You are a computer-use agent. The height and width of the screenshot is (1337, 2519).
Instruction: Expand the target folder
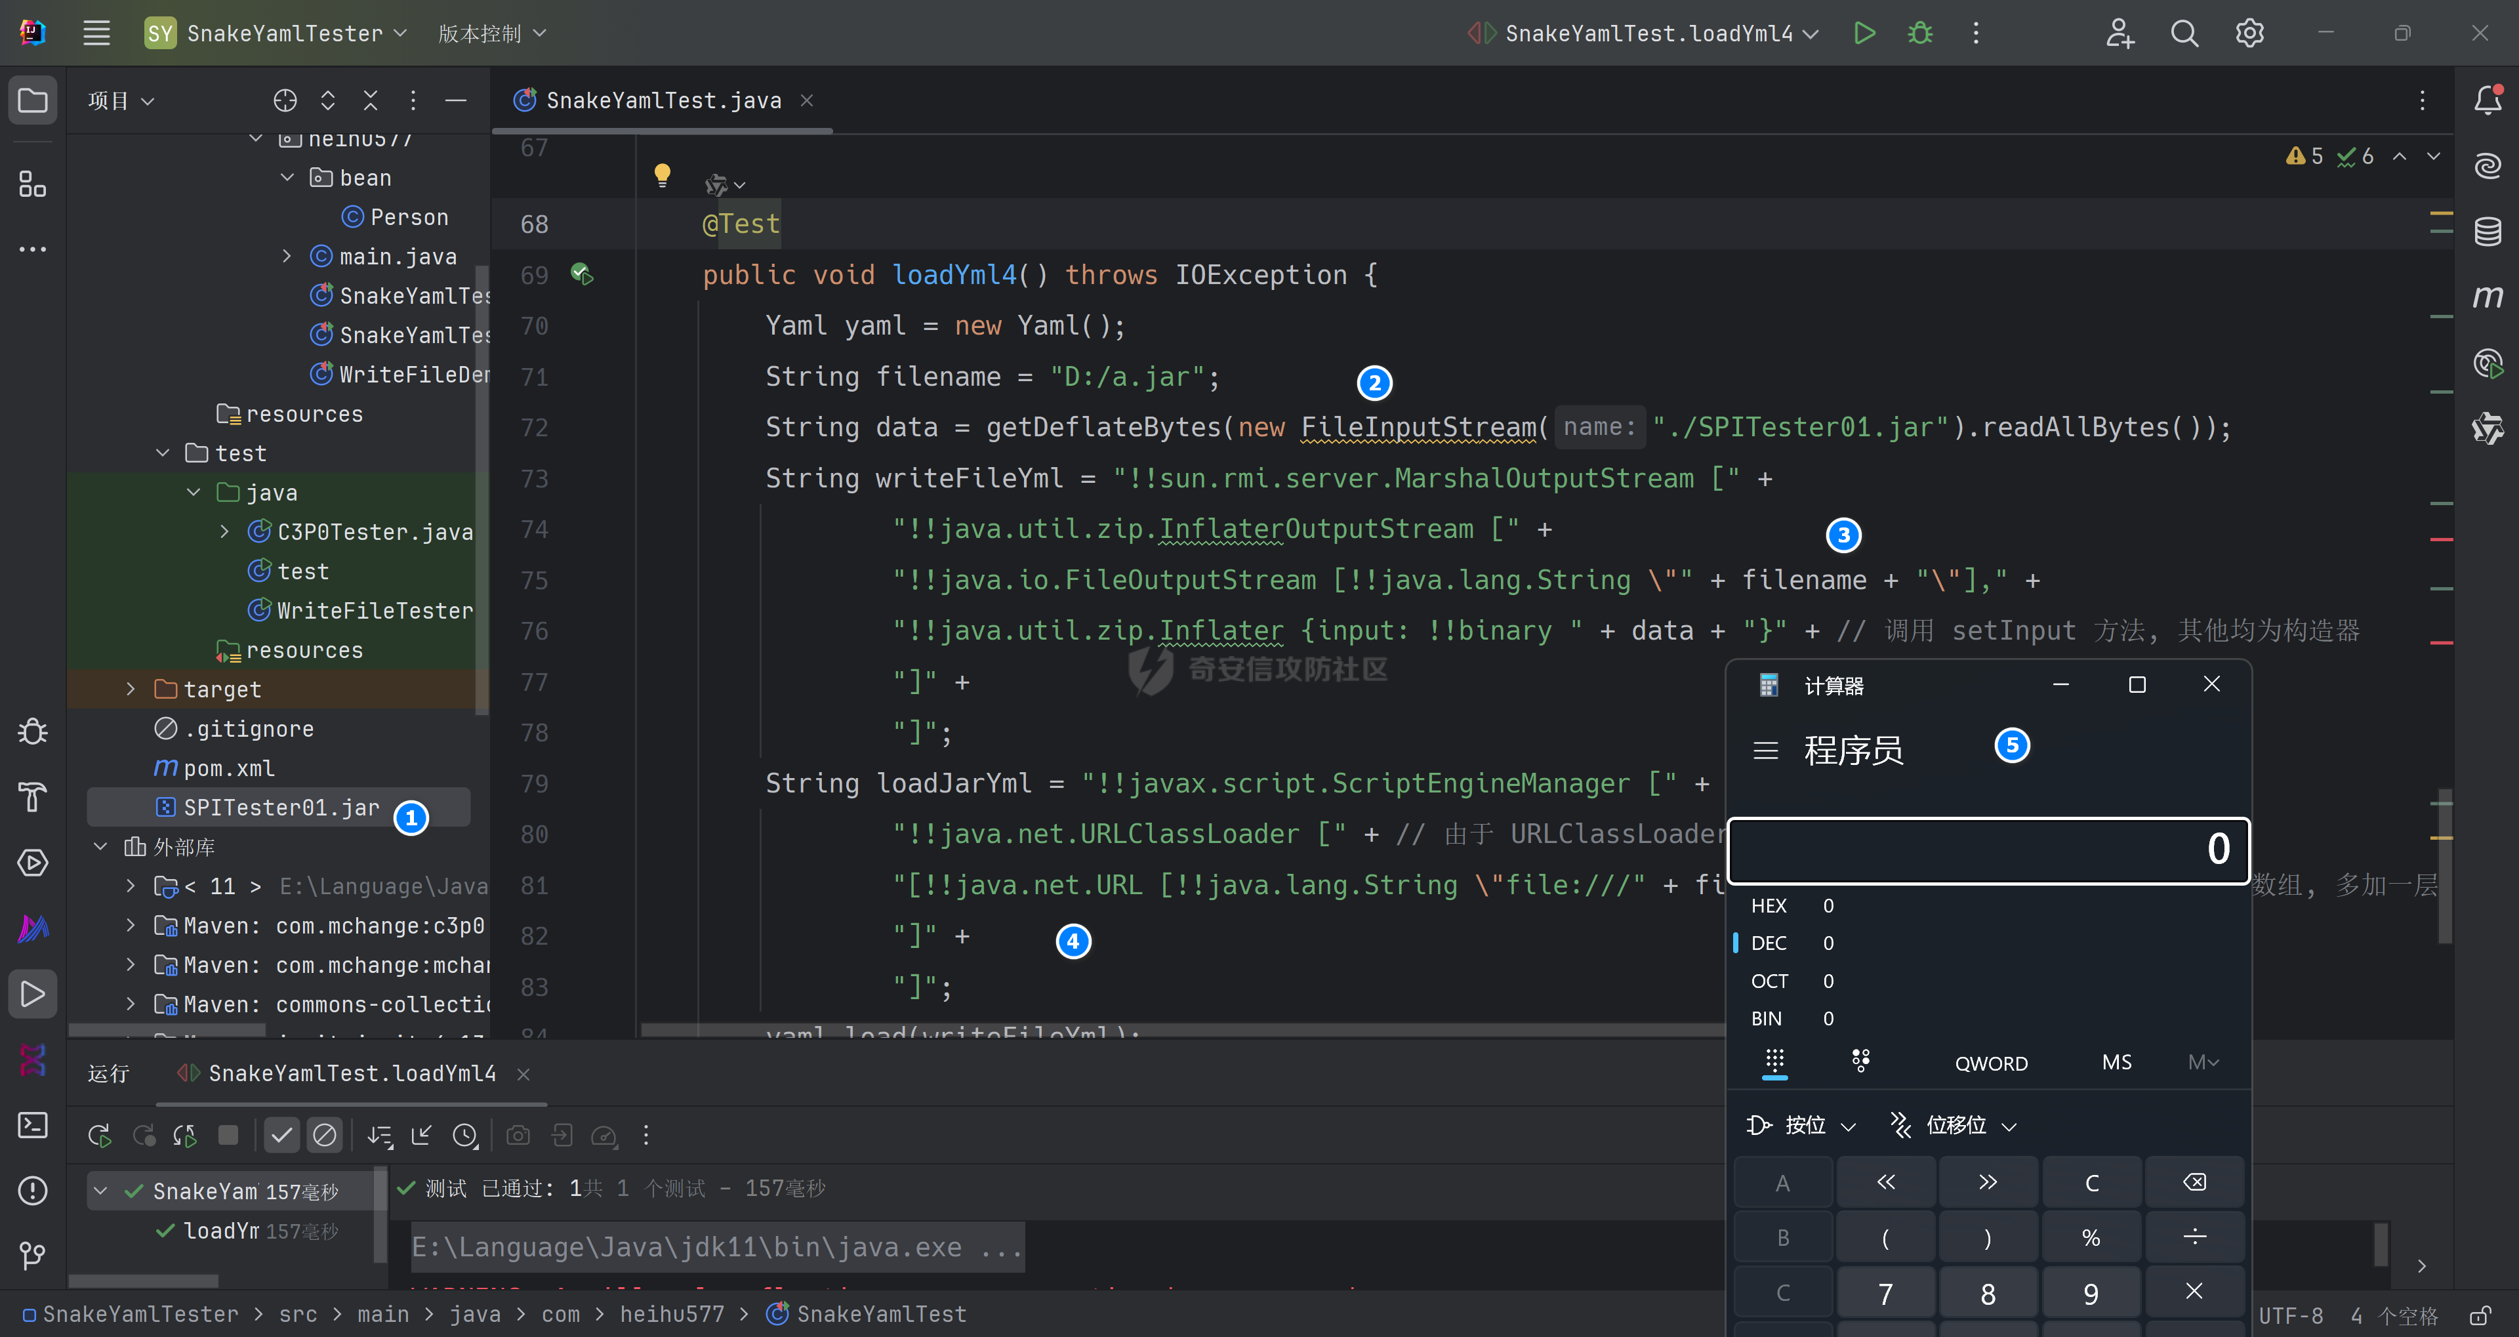(x=130, y=689)
